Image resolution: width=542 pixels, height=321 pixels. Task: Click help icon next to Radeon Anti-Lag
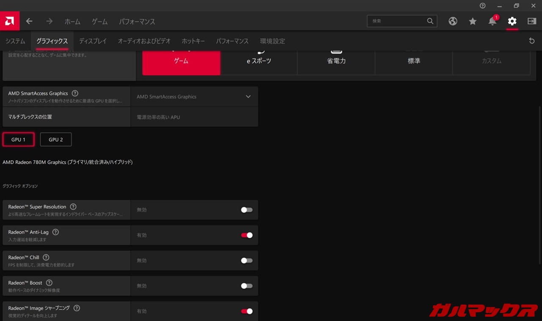(x=55, y=232)
